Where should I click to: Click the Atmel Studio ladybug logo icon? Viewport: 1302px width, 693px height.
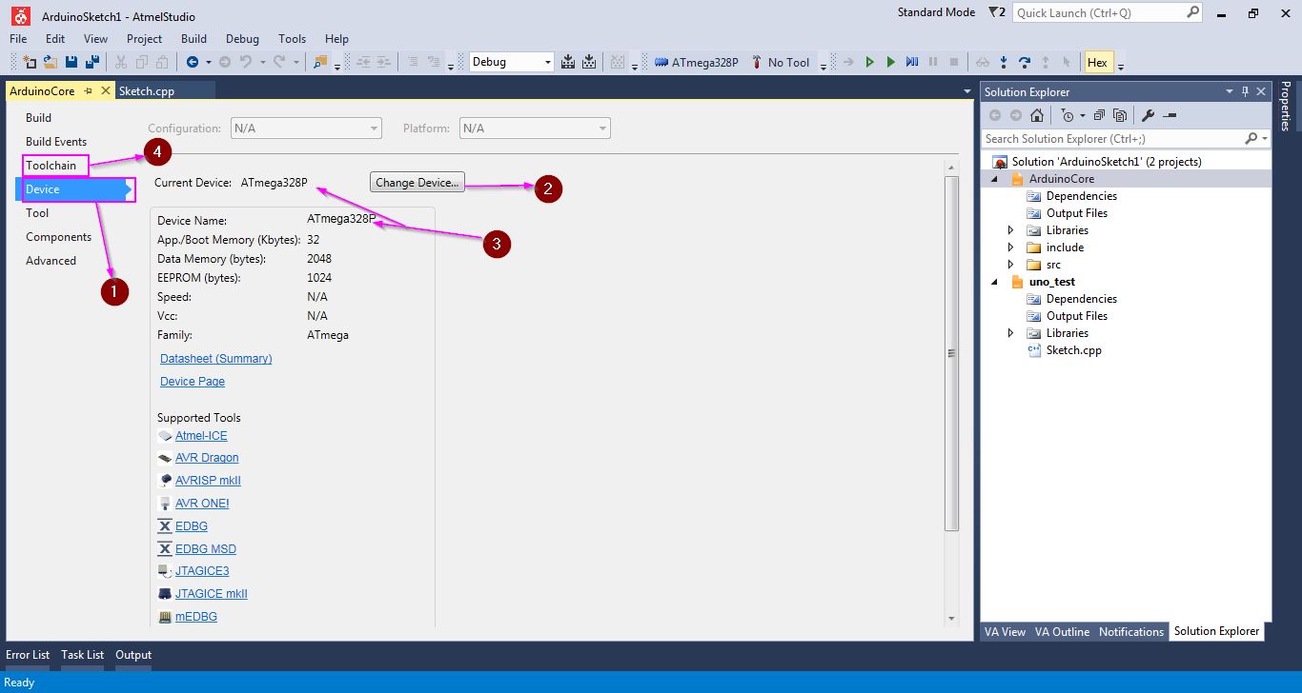coord(21,15)
